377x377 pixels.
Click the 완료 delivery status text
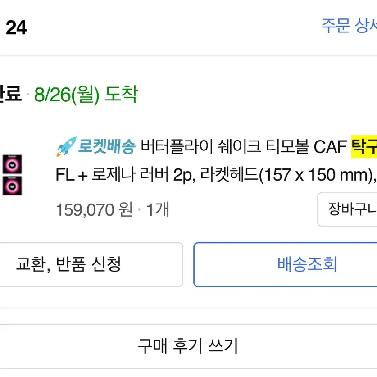(10, 94)
